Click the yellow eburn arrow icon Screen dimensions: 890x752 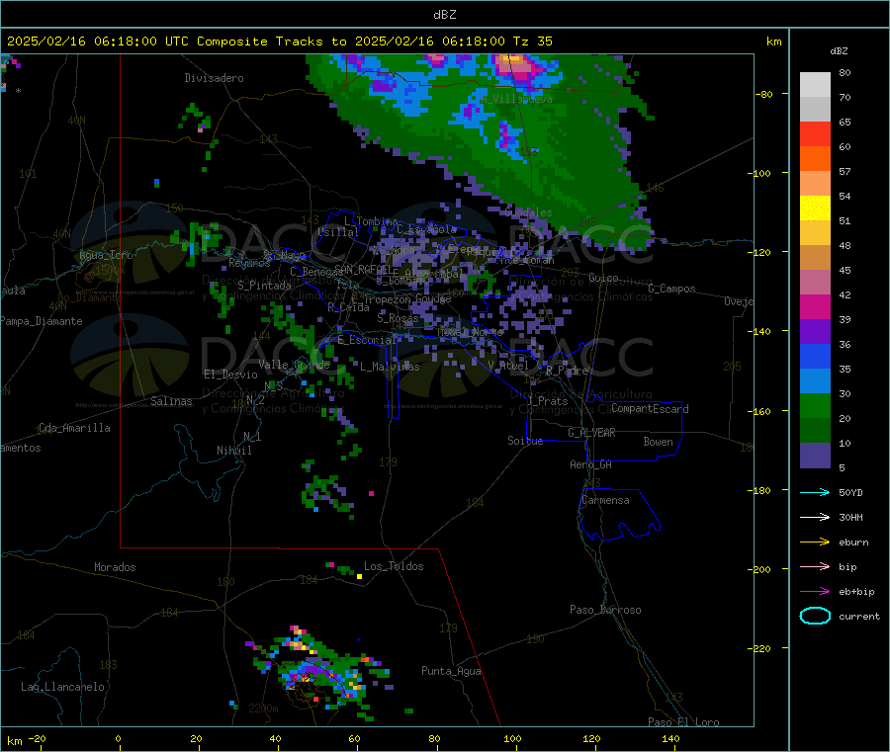(x=815, y=543)
